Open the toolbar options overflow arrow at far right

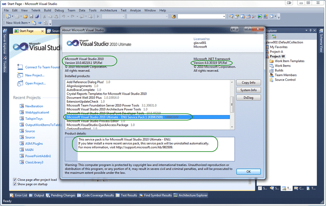(x=279, y=17)
